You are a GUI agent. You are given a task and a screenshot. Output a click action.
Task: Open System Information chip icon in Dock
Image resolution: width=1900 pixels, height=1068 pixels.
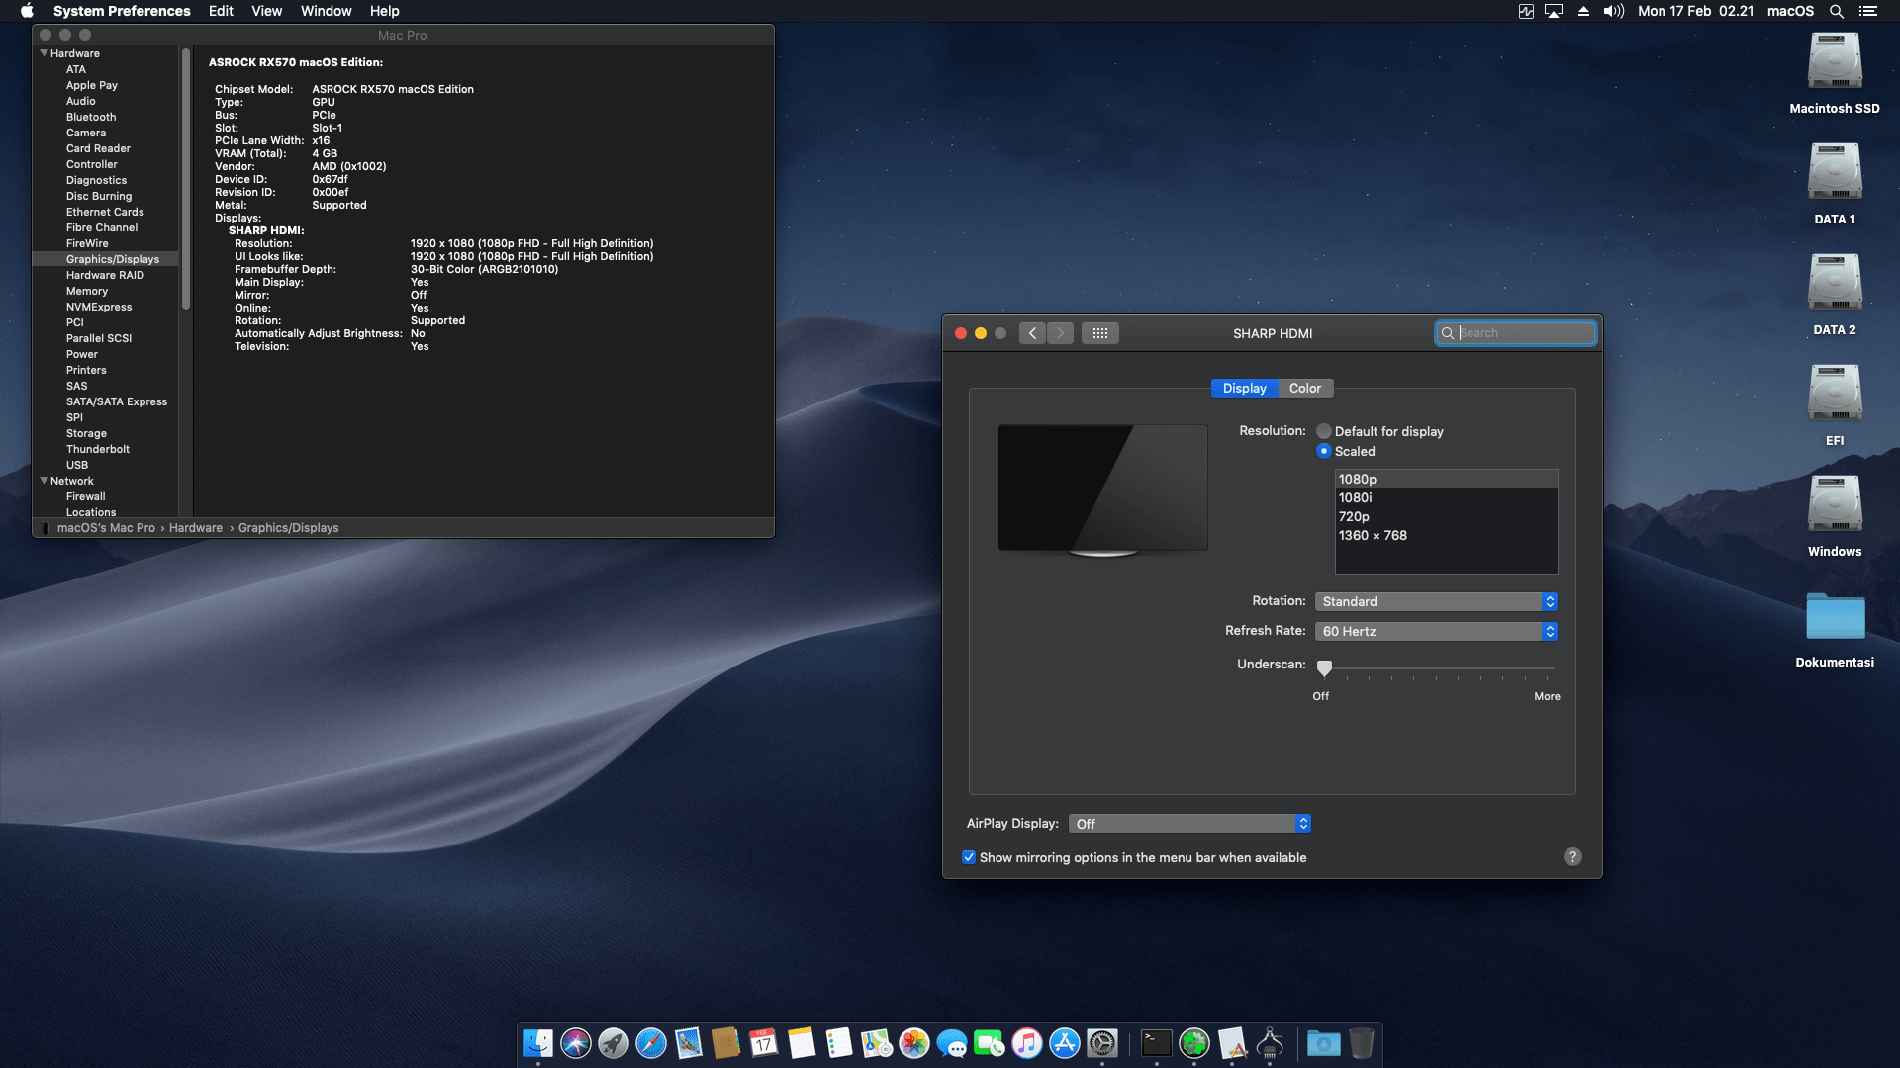click(1270, 1043)
